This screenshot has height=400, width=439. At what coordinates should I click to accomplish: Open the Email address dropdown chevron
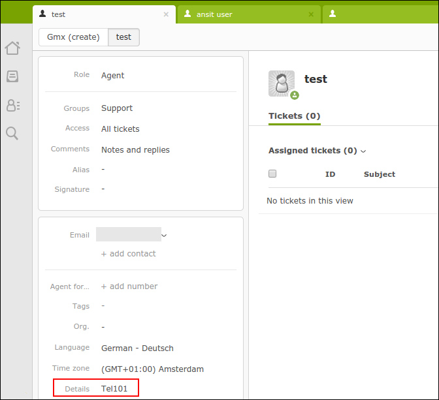pyautogui.click(x=164, y=236)
